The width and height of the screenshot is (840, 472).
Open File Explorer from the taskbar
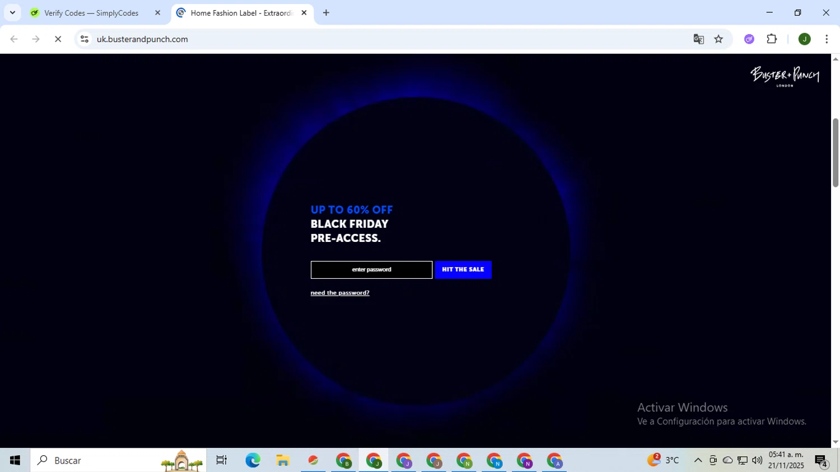pos(283,460)
